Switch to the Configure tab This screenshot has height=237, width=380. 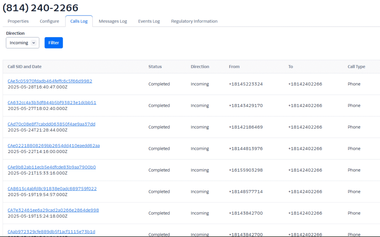click(x=49, y=21)
